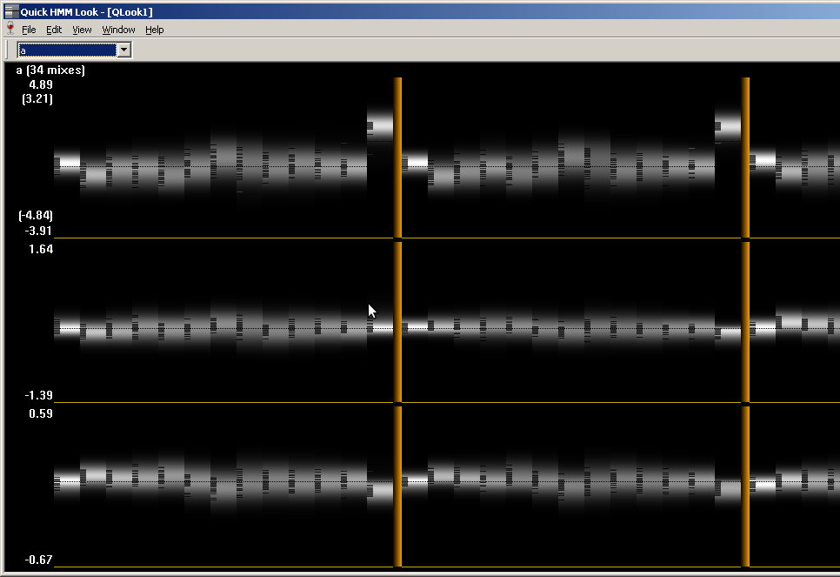Screen dimensions: 840x577
Task: Click the value -3.91 on the axis
Action: pyautogui.click(x=38, y=231)
